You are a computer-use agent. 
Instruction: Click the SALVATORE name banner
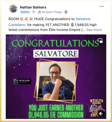coord(56,54)
